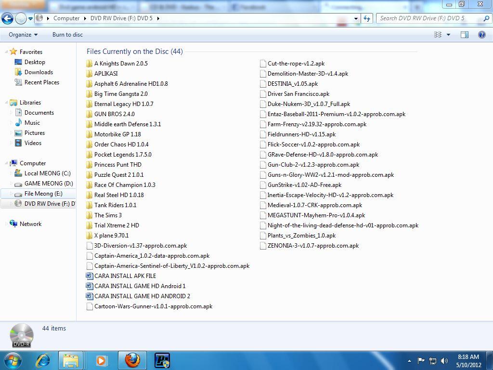Select the X plane 9.70.1 folder icon
The height and width of the screenshot is (370, 493).
pos(89,235)
